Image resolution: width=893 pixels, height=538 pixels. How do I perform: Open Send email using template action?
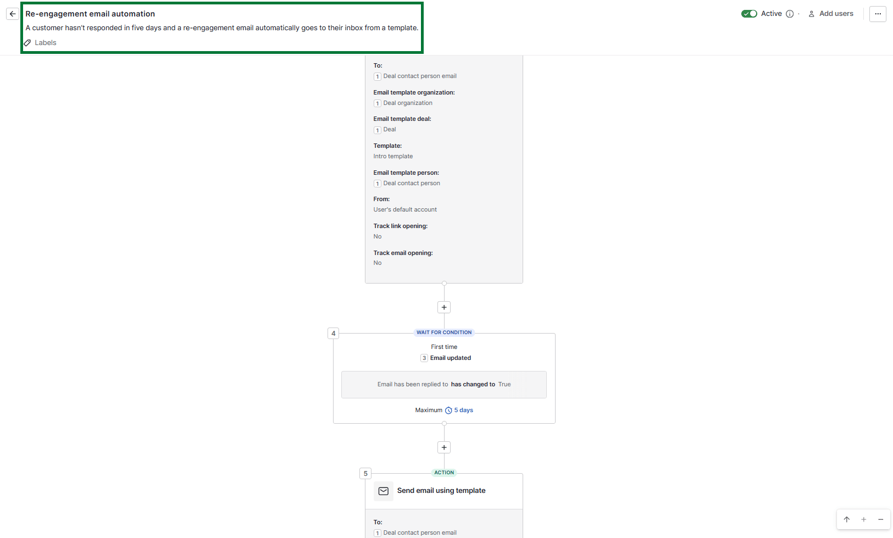click(441, 491)
